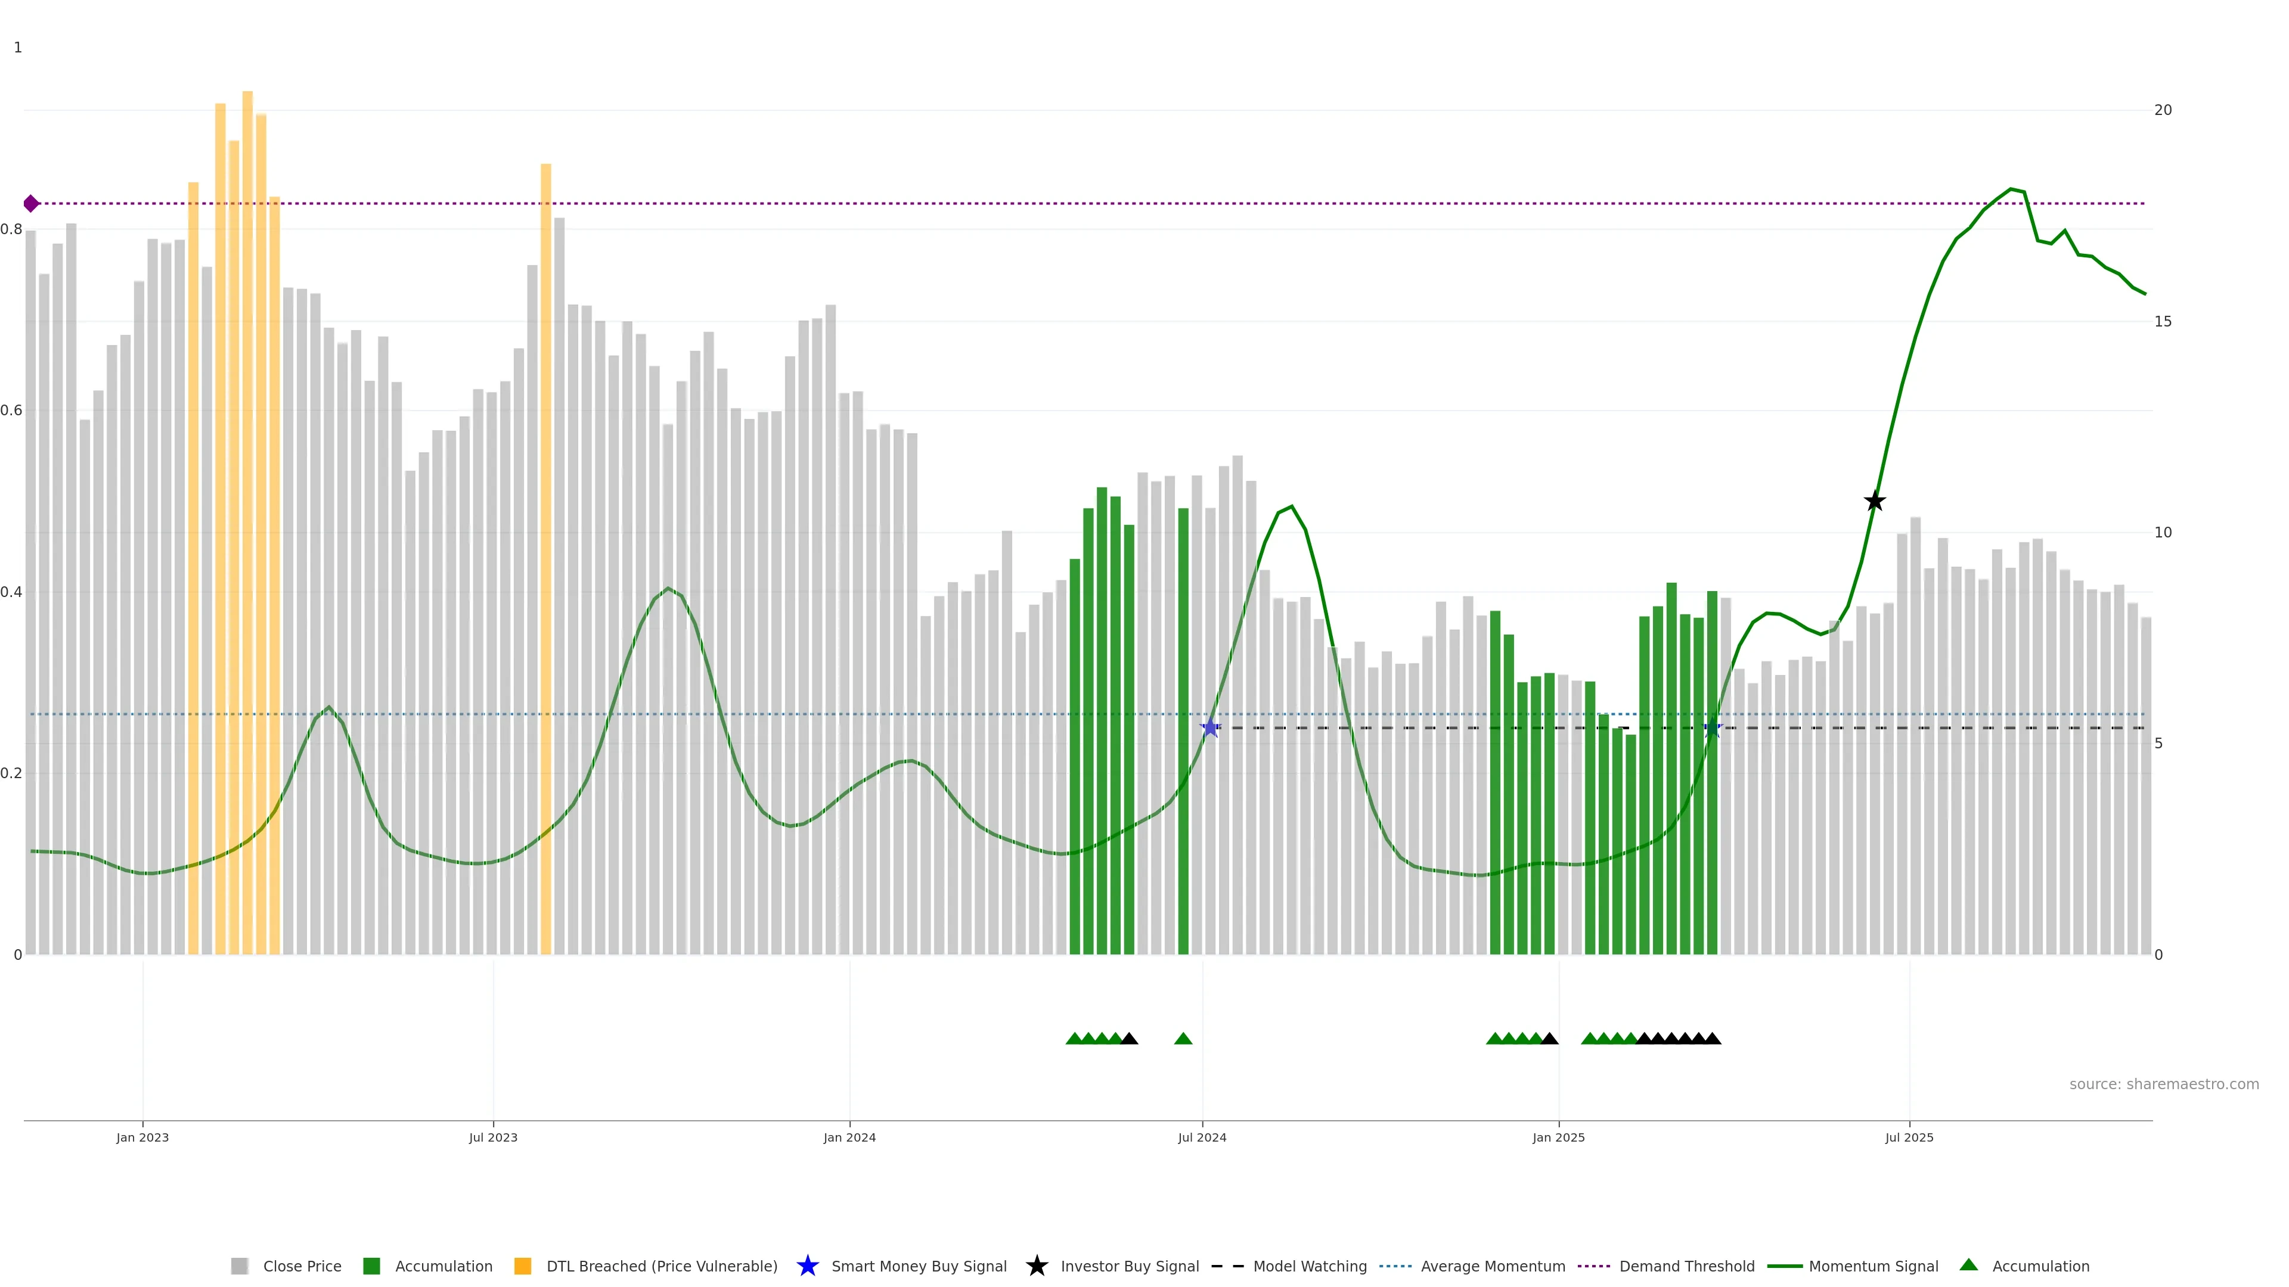Click the lone green accumulation triangle before Jul 2024
2289x1287 pixels.
tap(1183, 1039)
